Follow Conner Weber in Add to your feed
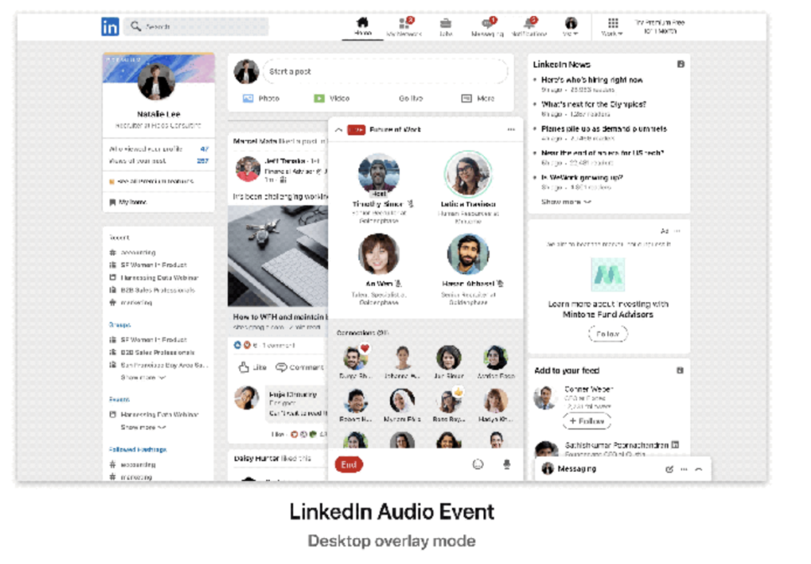The height and width of the screenshot is (564, 811). point(587,421)
